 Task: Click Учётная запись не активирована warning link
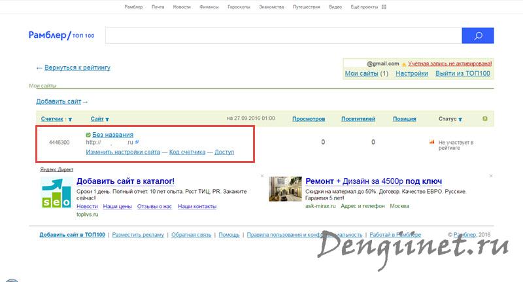click(x=450, y=63)
